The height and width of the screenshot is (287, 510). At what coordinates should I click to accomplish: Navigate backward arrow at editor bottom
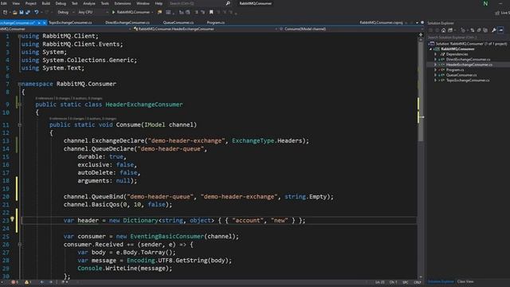point(42,282)
